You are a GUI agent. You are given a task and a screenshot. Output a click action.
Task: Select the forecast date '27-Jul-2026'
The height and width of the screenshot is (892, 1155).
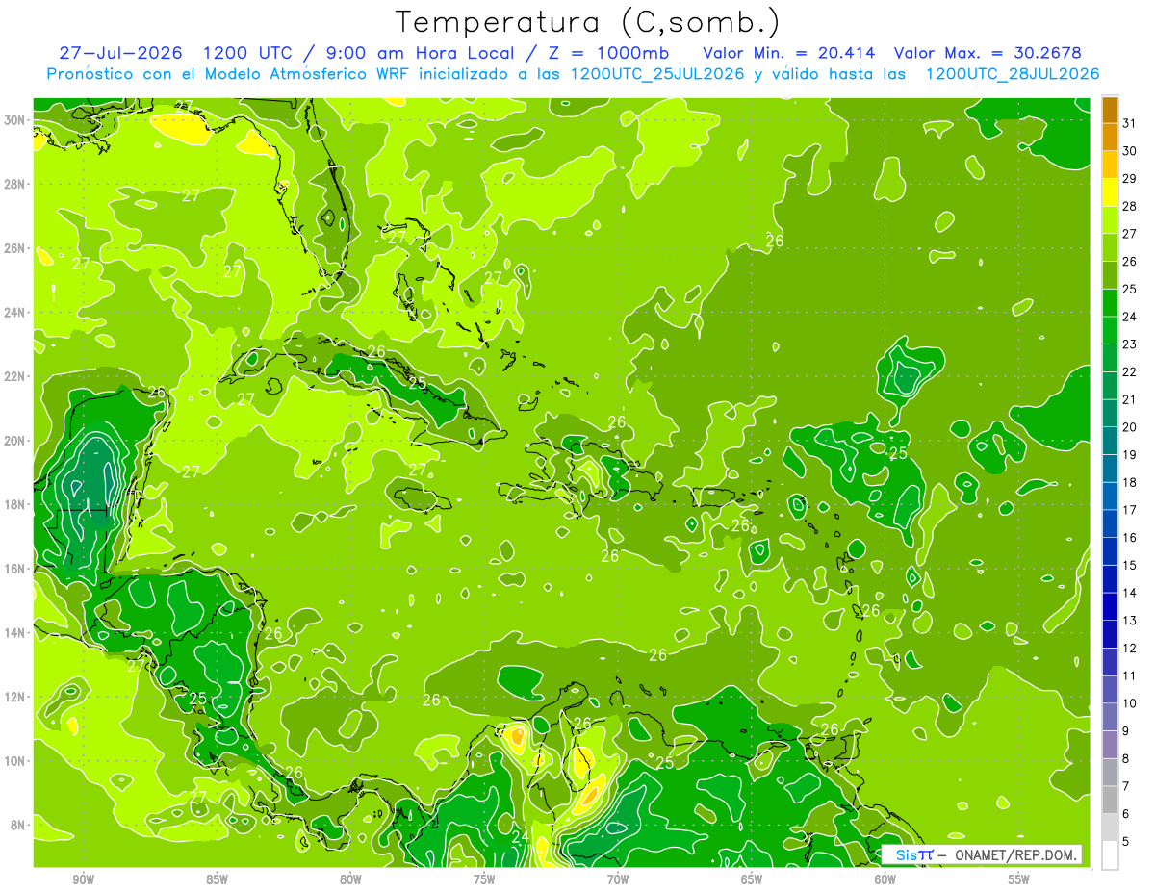tap(120, 53)
